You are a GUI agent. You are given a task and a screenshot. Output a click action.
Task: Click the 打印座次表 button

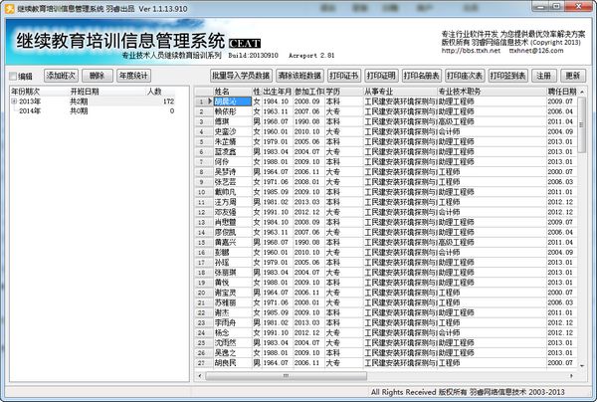[467, 76]
